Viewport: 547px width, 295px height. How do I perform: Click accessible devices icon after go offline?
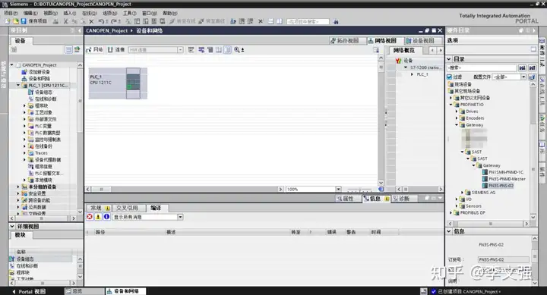(233, 21)
